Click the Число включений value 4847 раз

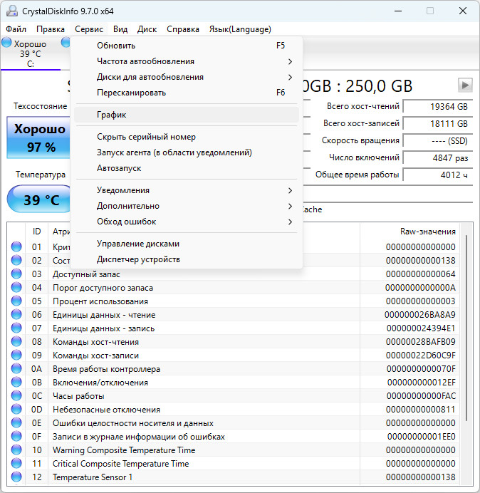(438, 157)
